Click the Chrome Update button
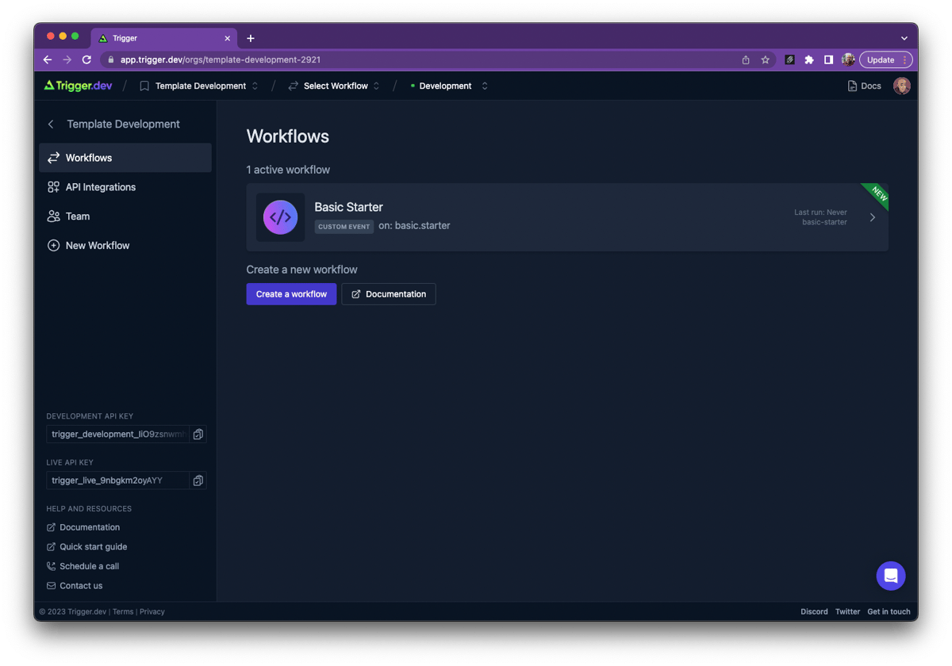This screenshot has width=952, height=666. pyautogui.click(x=885, y=59)
